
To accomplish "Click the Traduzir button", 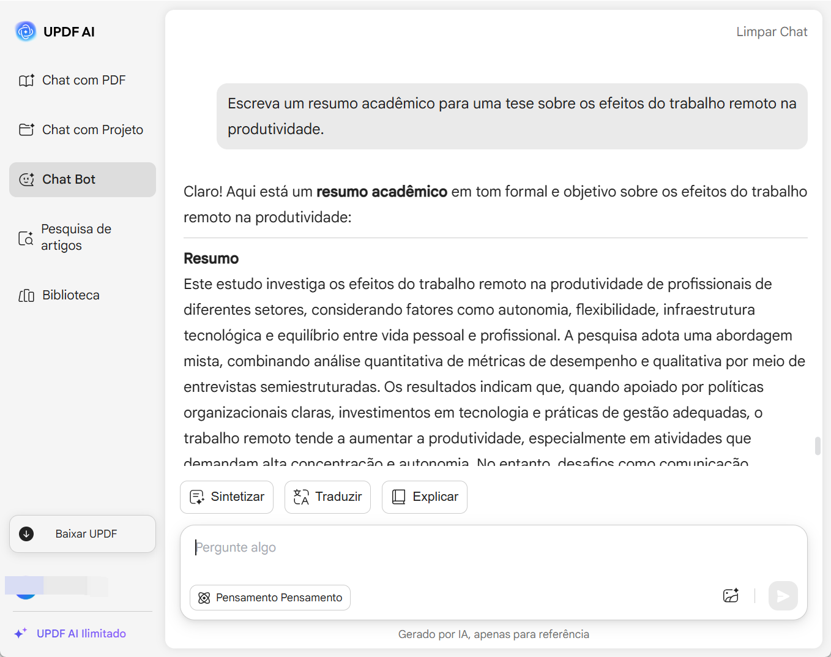I will [327, 497].
